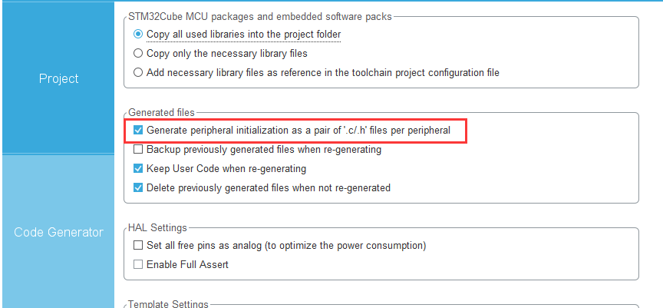Uncheck 'Delete previously generated files' checkbox

(x=138, y=187)
